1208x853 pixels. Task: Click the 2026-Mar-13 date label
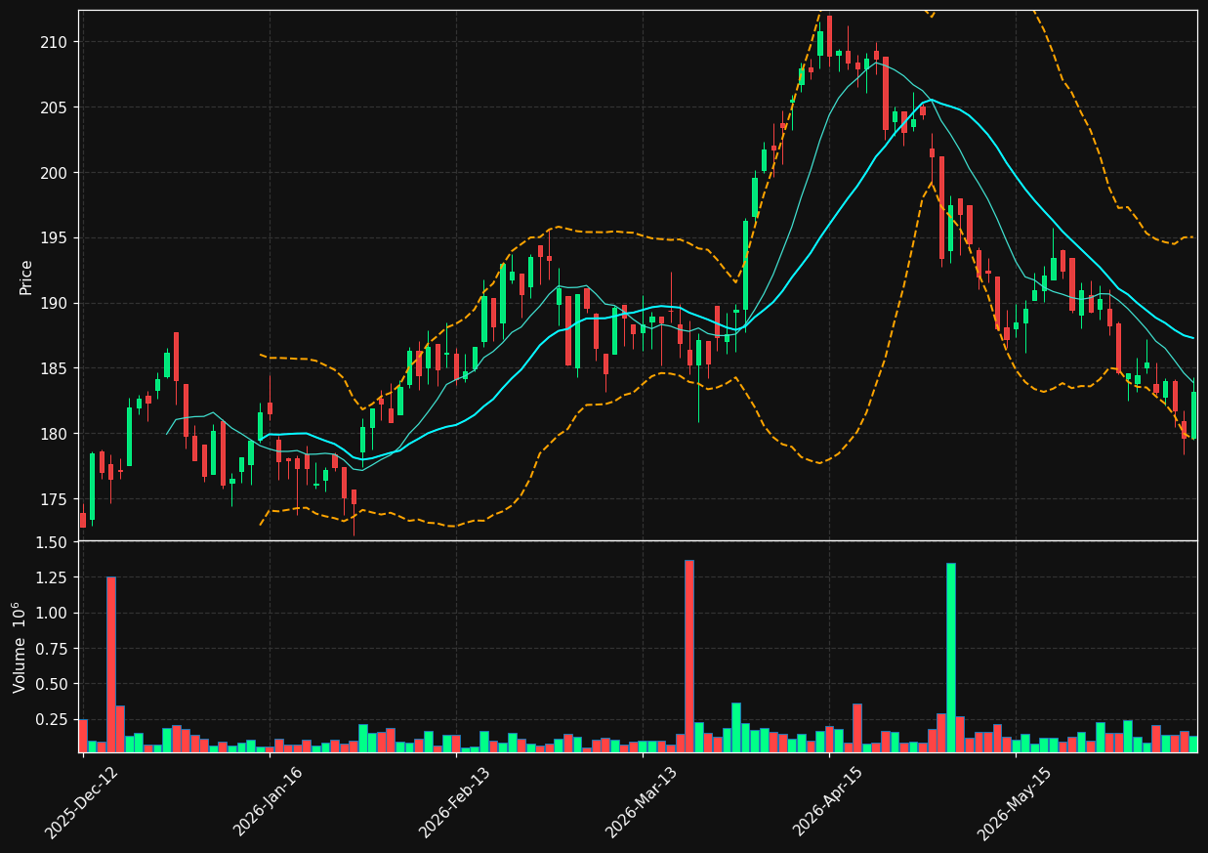click(641, 802)
